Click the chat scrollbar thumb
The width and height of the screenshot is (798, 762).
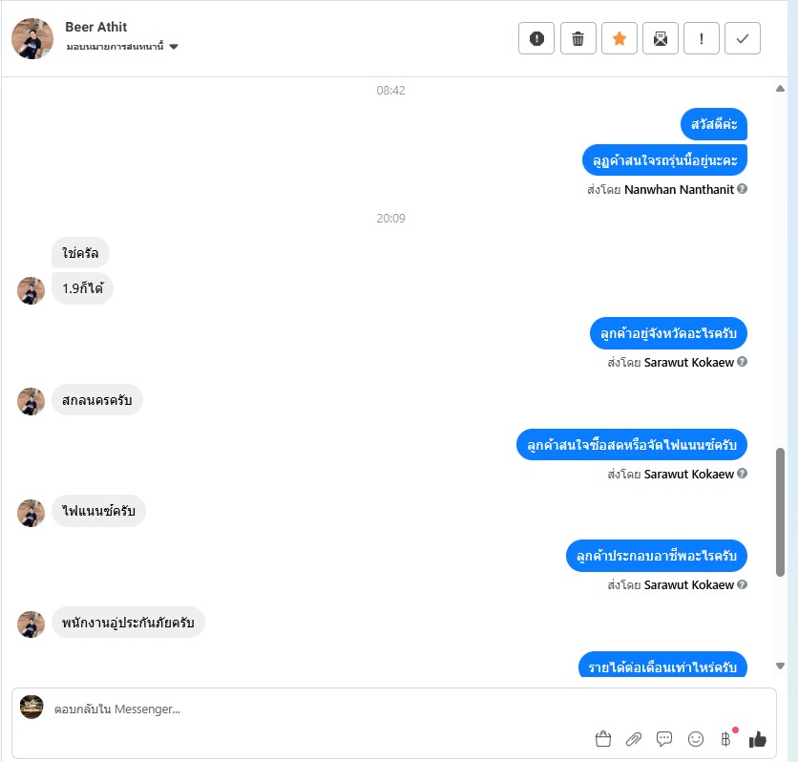pyautogui.click(x=780, y=512)
